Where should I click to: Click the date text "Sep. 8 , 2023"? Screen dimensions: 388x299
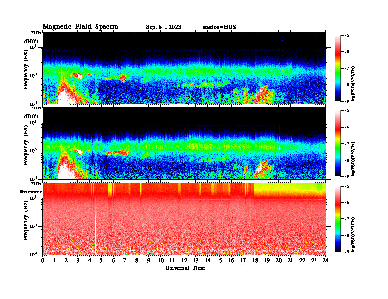coord(163,27)
